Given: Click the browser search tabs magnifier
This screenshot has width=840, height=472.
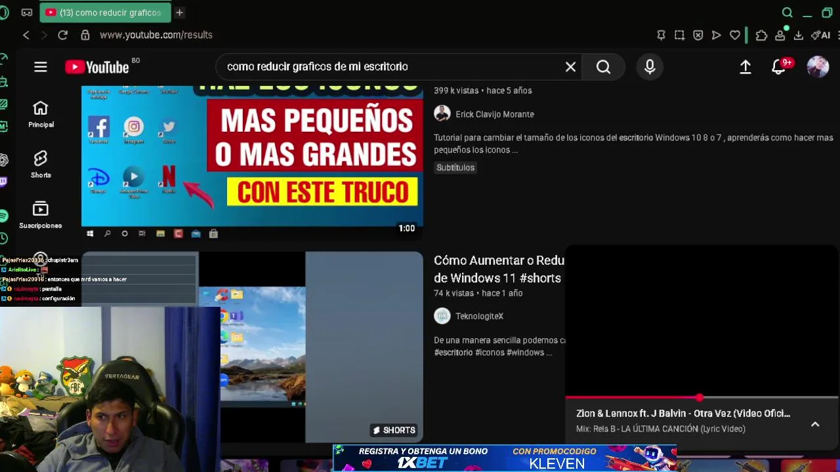Looking at the screenshot, I should [787, 12].
